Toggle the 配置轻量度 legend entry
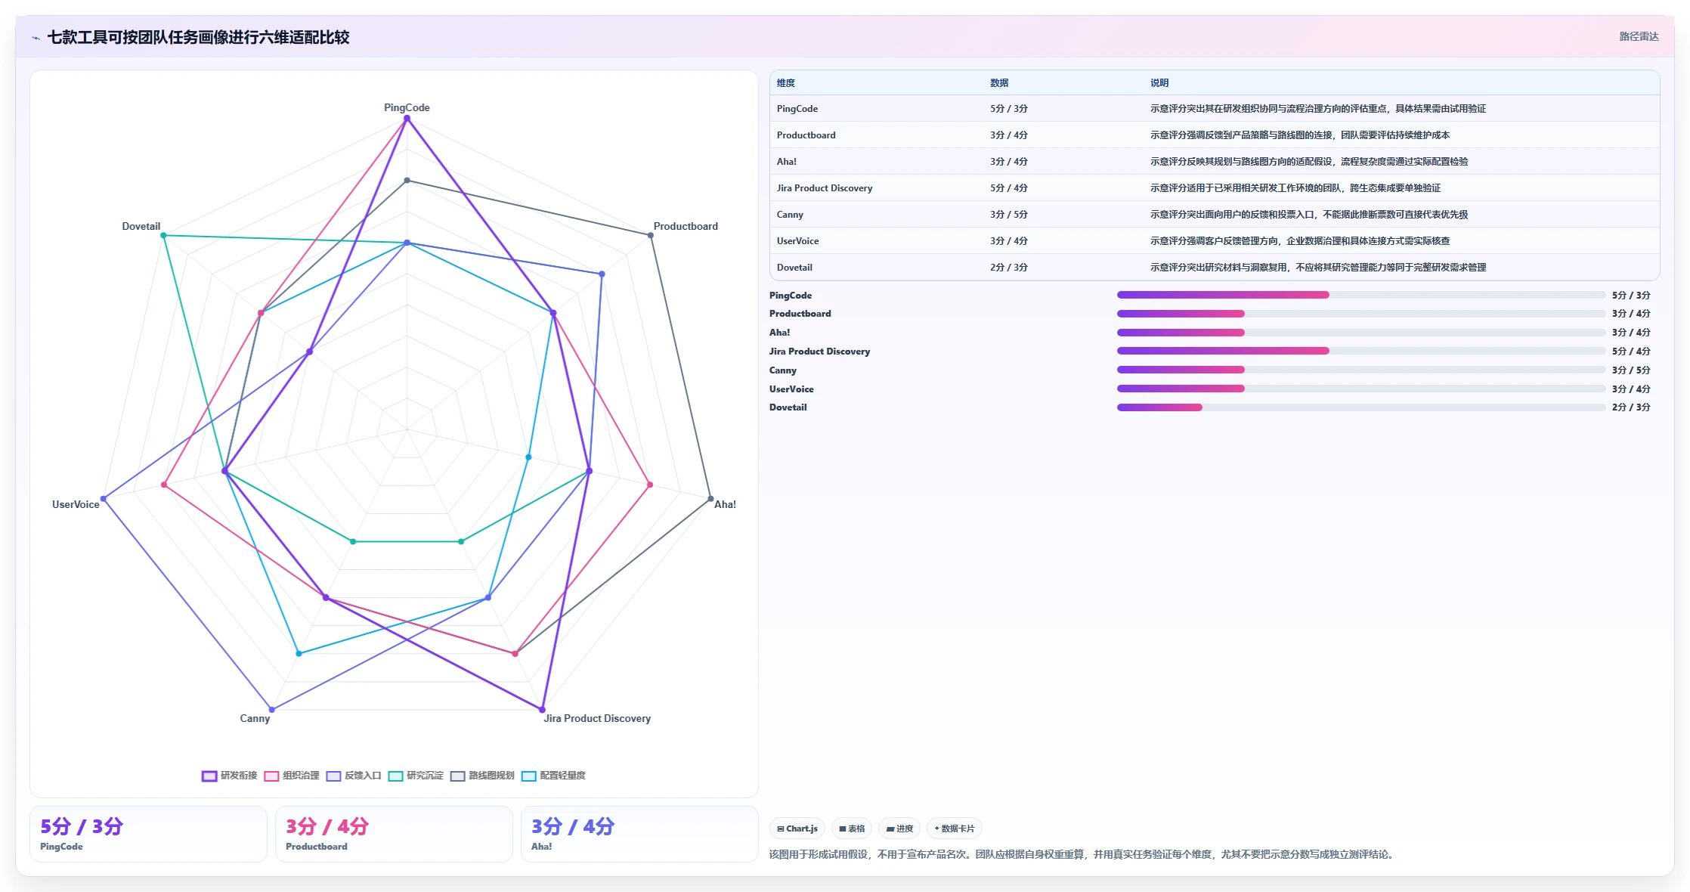This screenshot has width=1690, height=892. pyautogui.click(x=553, y=776)
